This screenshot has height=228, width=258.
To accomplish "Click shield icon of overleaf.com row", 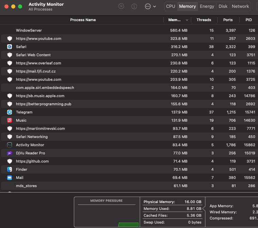I will pos(10,63).
